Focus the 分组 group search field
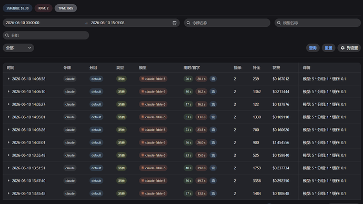 pyautogui.click(x=46, y=35)
